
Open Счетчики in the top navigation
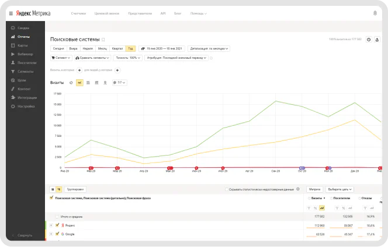click(x=78, y=13)
